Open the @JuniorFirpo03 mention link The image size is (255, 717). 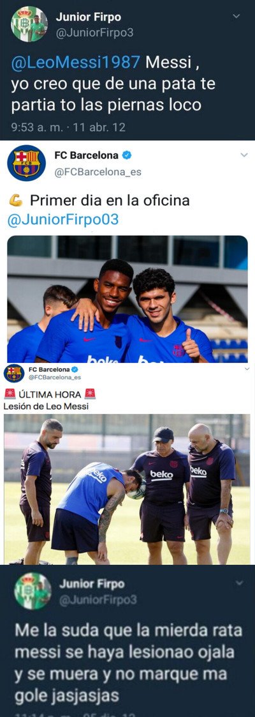click(x=63, y=219)
